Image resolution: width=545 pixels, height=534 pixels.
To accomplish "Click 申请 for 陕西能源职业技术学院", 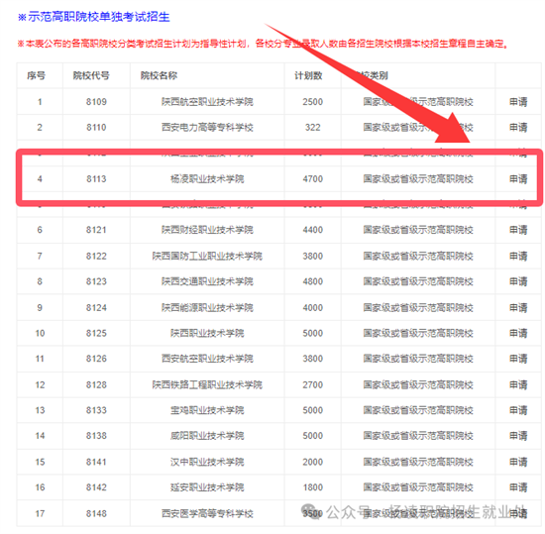I will (x=518, y=308).
